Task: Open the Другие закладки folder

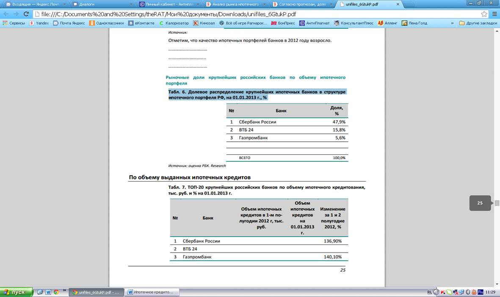Action: [x=478, y=23]
